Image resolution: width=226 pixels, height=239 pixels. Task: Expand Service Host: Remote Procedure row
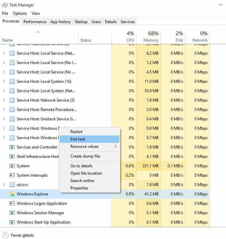pyautogui.click(x=4, y=110)
